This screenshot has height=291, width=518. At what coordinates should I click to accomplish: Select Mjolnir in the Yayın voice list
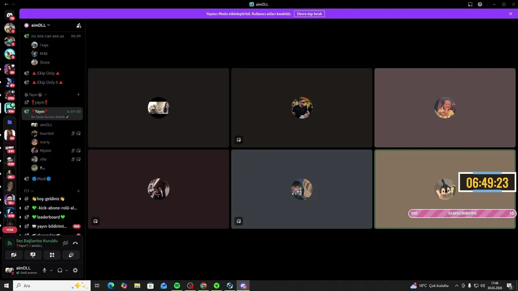pos(56,150)
